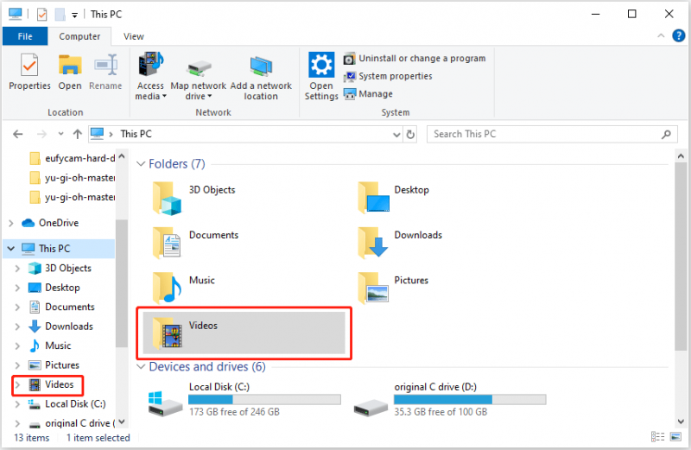Select the Videos folder in main pane
691x450 pixels.
(x=244, y=333)
